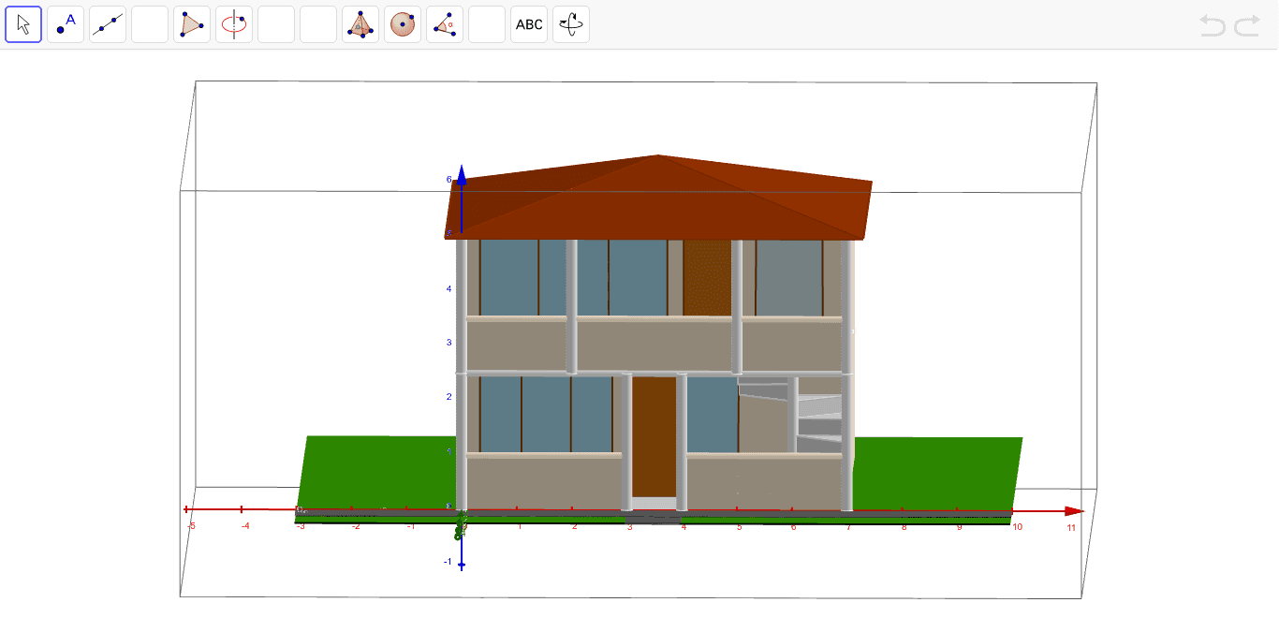
Task: Choose the Line through two points tool
Action: pyautogui.click(x=108, y=24)
